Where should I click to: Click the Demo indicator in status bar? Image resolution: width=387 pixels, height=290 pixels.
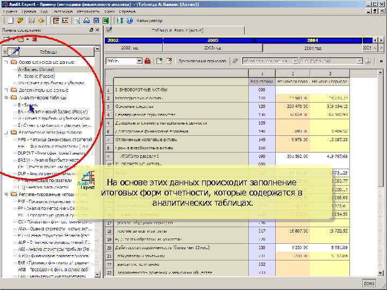tap(369, 284)
